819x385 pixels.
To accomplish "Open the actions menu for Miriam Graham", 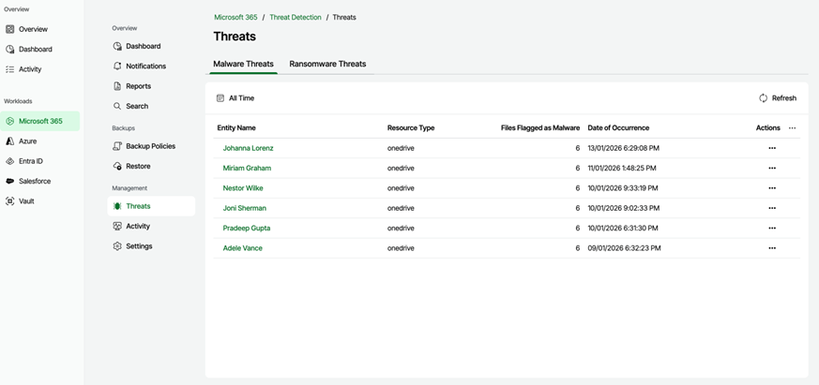I will point(772,168).
